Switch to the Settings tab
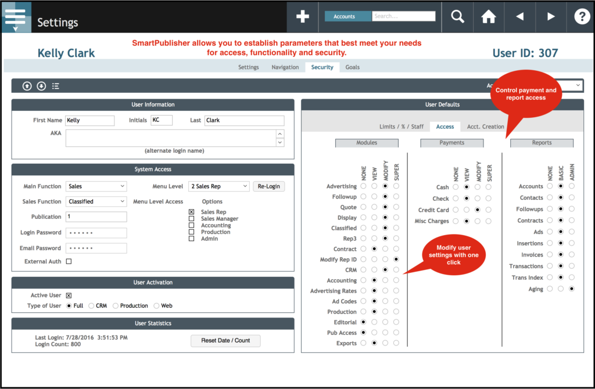 point(249,67)
